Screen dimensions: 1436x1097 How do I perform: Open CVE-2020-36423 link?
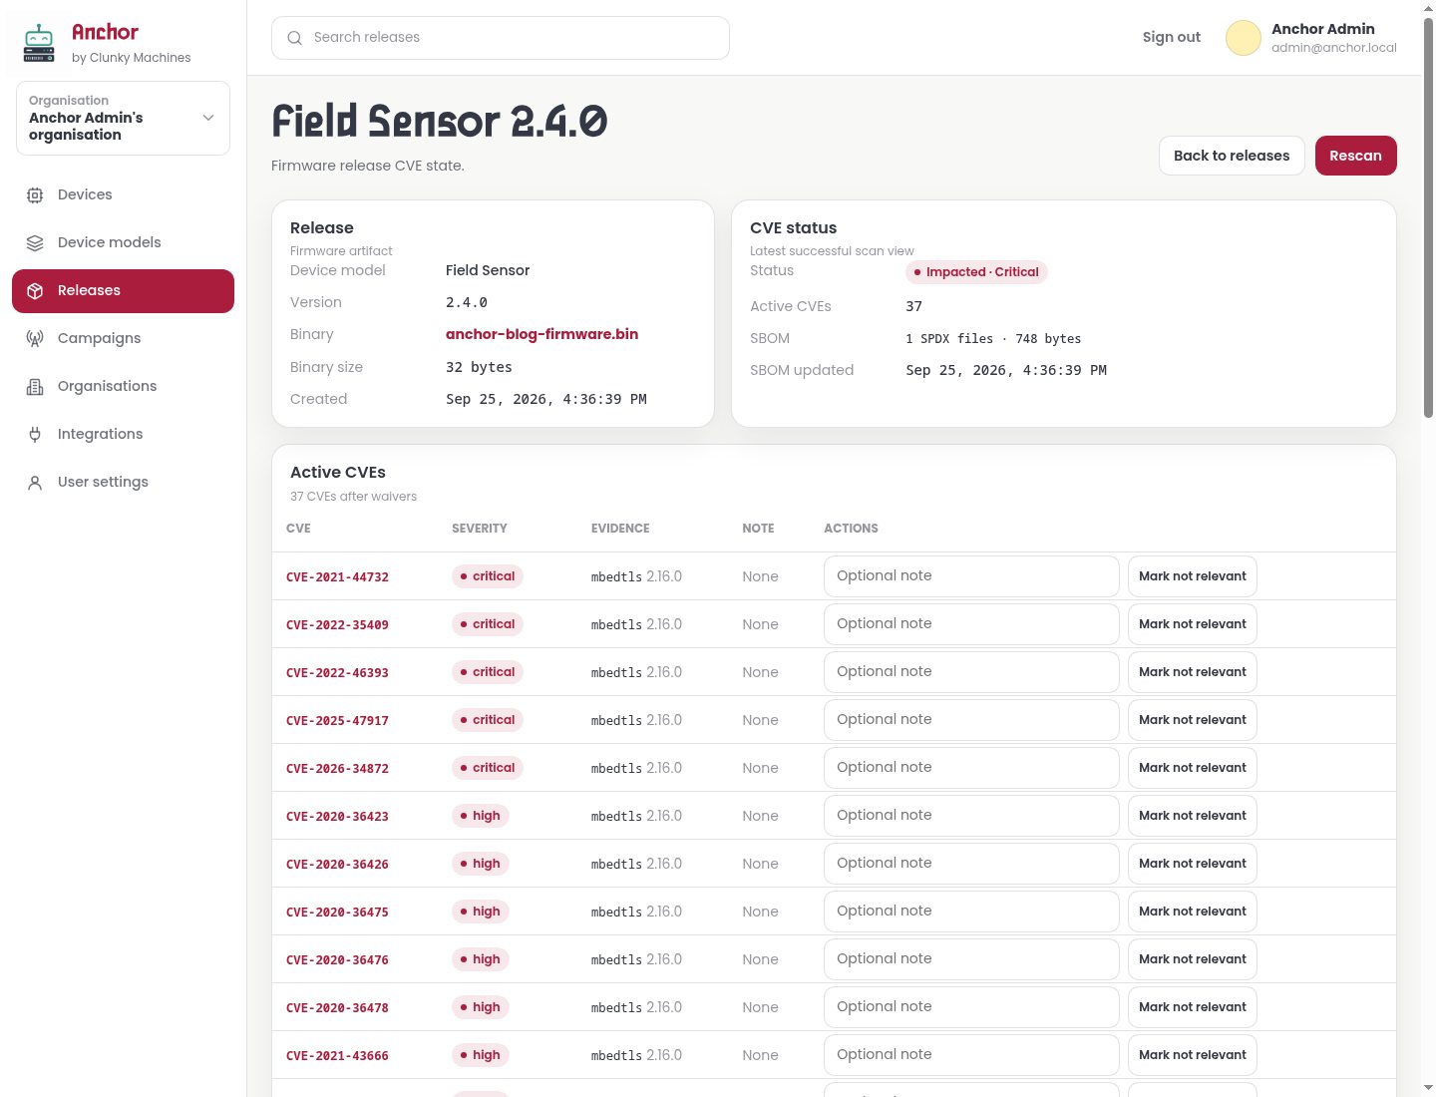[337, 817]
